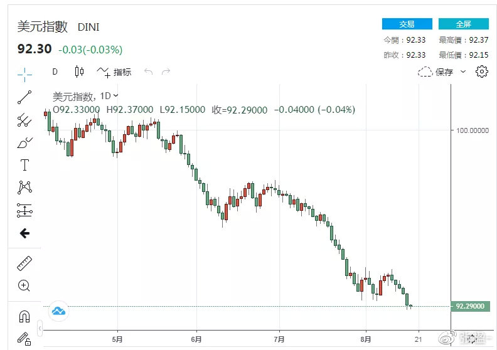Select the crosshair cursor tool

[x=24, y=75]
